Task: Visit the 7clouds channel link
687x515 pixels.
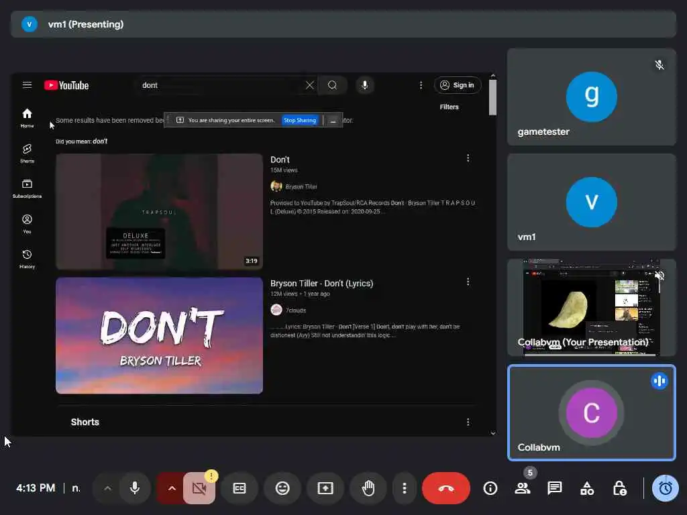Action: (x=296, y=310)
